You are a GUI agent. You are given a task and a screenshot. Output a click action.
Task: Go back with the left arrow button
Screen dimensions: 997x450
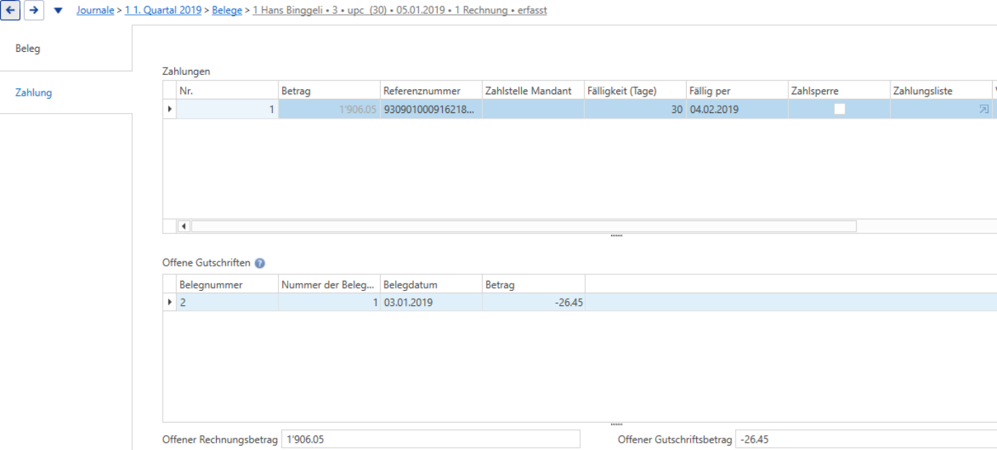tap(10, 11)
